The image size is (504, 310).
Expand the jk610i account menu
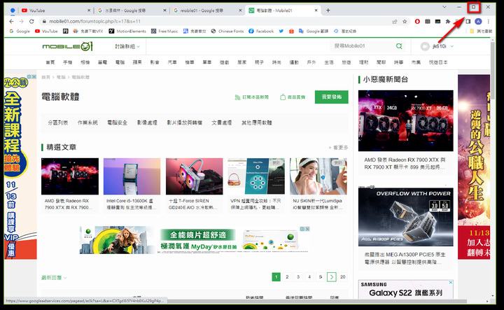click(437, 46)
